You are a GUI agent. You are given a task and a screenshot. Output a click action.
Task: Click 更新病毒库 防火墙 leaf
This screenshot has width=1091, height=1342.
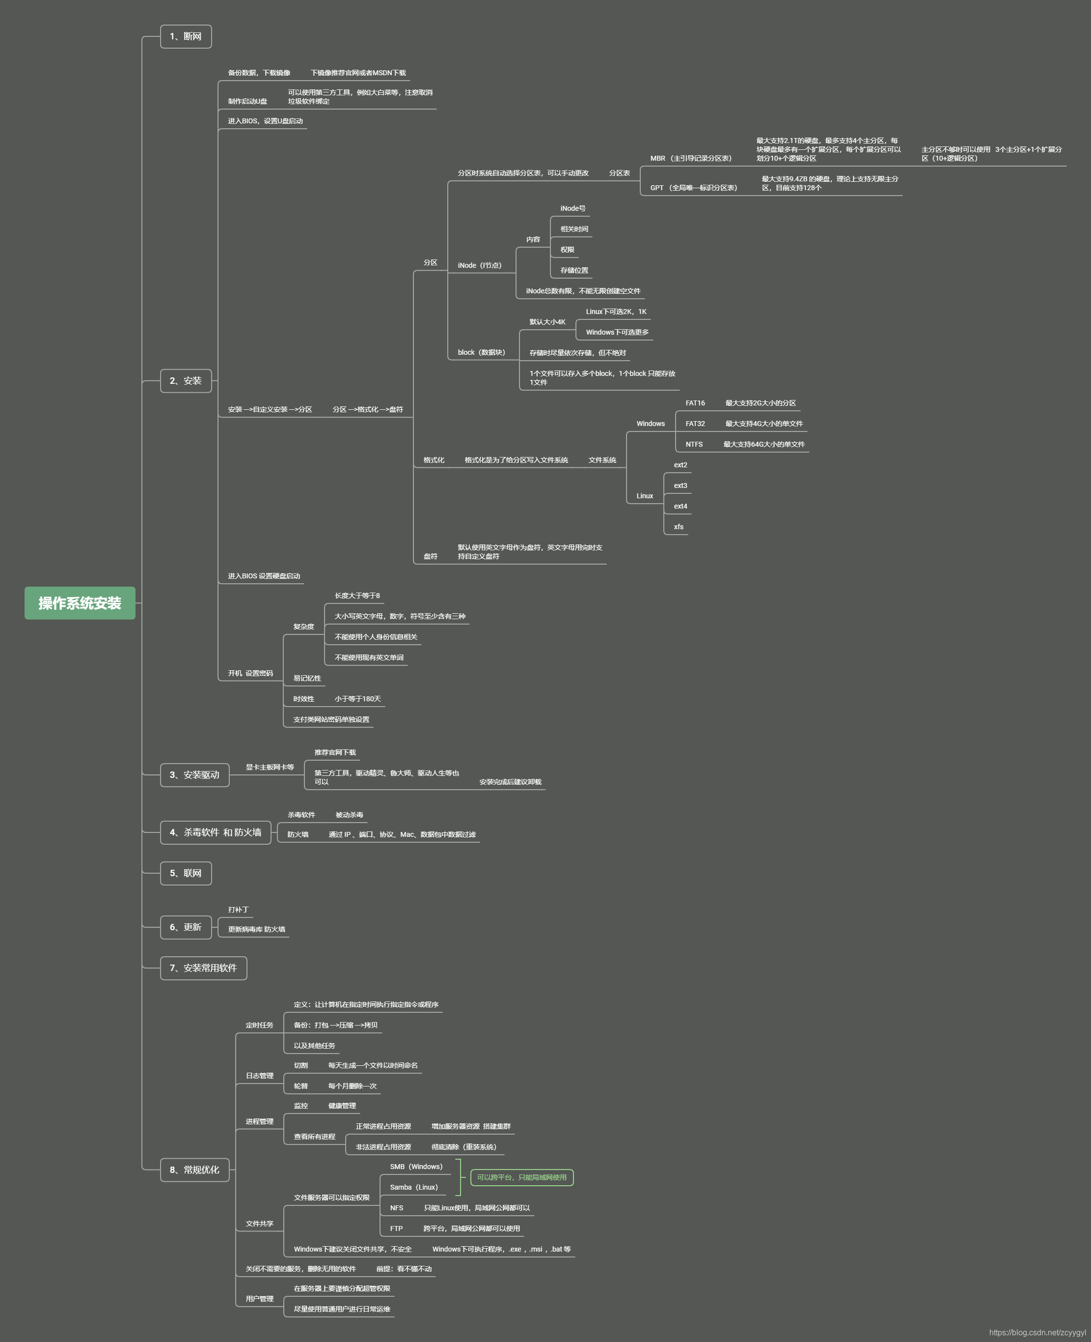[256, 929]
